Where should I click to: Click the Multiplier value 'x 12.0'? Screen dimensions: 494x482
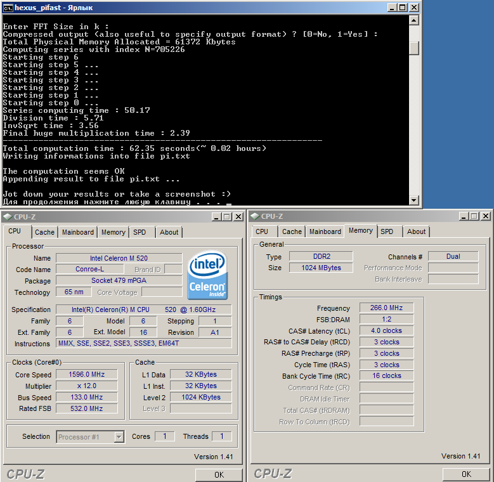(87, 386)
